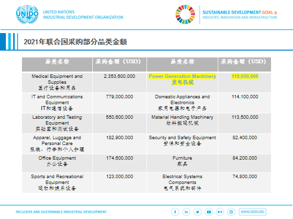Open the LinkedIn icon link
The width and height of the screenshot is (293, 219).
click(187, 212)
